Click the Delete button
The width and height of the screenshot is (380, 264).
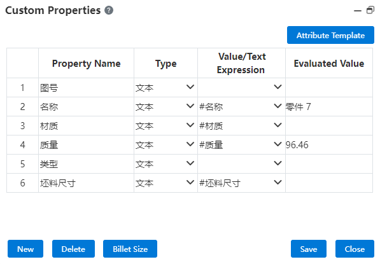[x=73, y=249]
